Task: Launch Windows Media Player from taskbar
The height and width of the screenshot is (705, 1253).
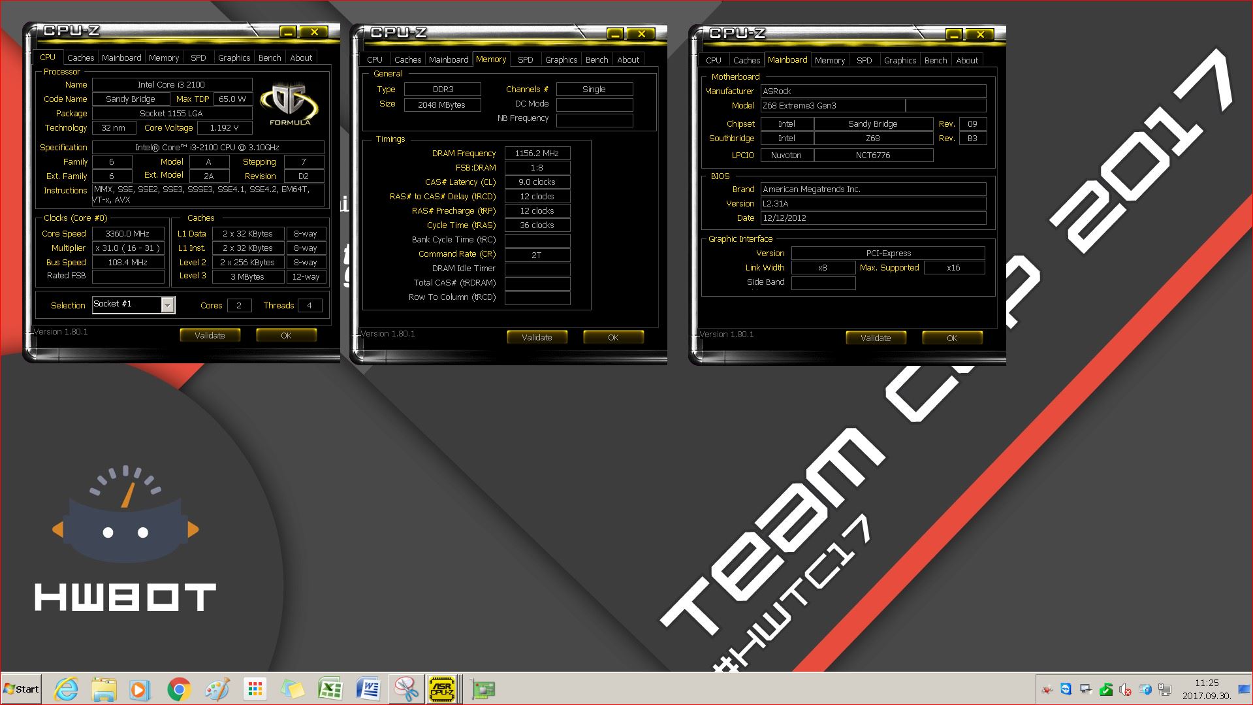Action: [x=138, y=689]
